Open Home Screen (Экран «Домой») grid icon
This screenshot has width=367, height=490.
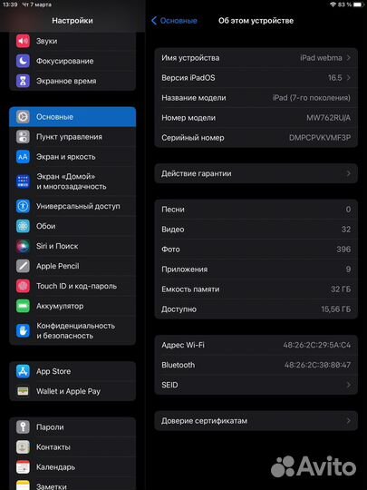click(x=23, y=181)
